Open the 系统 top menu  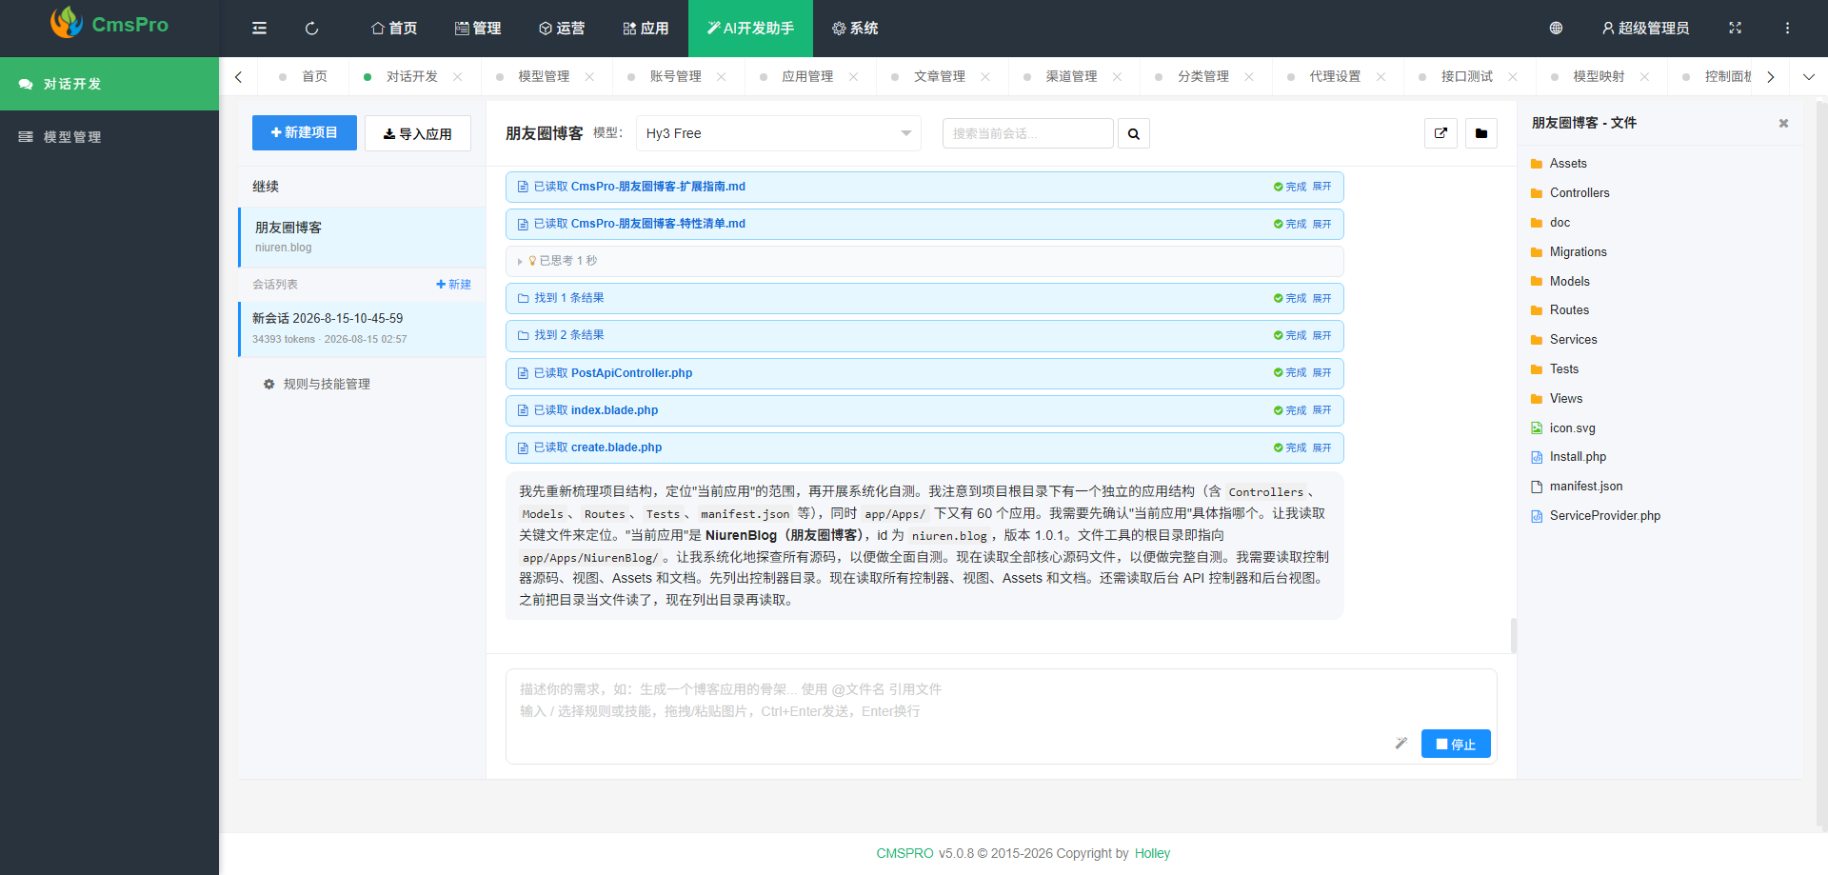[855, 29]
